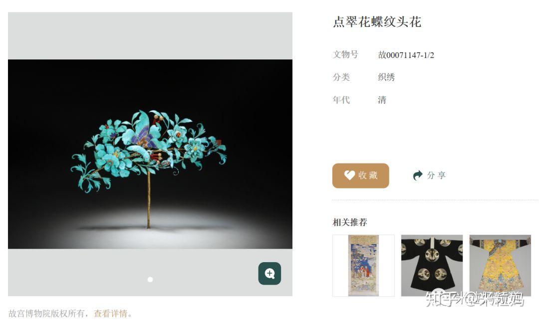
Task: Click the 故宫博物院版权所有 copyright text
Action: (x=46, y=314)
